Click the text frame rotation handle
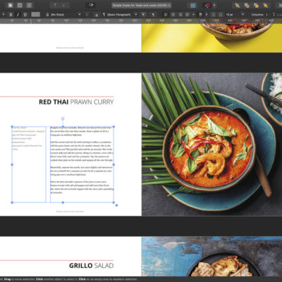 (x=63, y=119)
